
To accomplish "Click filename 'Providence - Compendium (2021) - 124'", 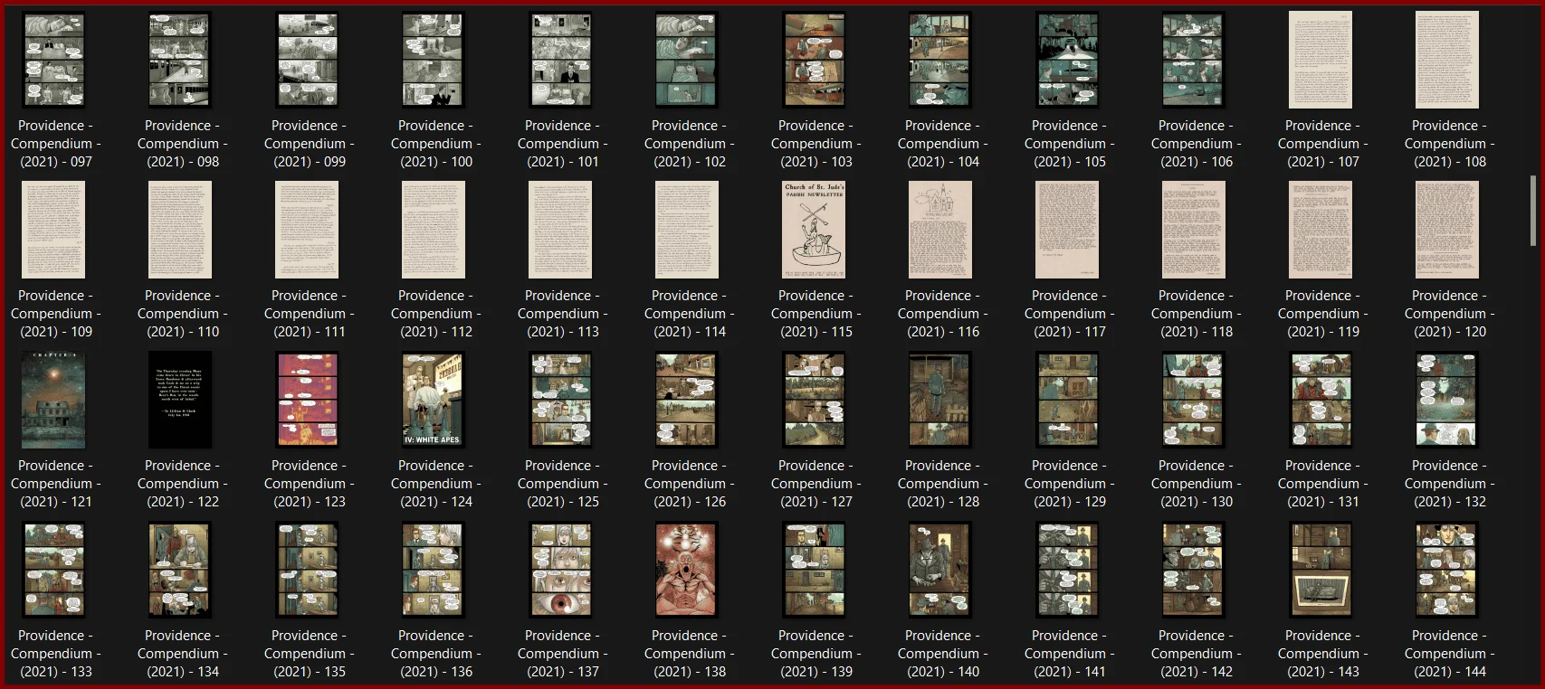I will pyautogui.click(x=435, y=484).
